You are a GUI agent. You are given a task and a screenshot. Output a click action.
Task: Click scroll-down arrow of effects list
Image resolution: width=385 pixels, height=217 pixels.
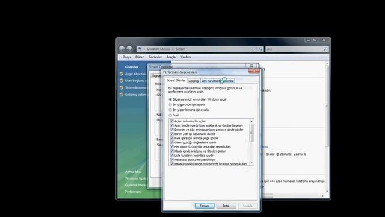point(251,163)
